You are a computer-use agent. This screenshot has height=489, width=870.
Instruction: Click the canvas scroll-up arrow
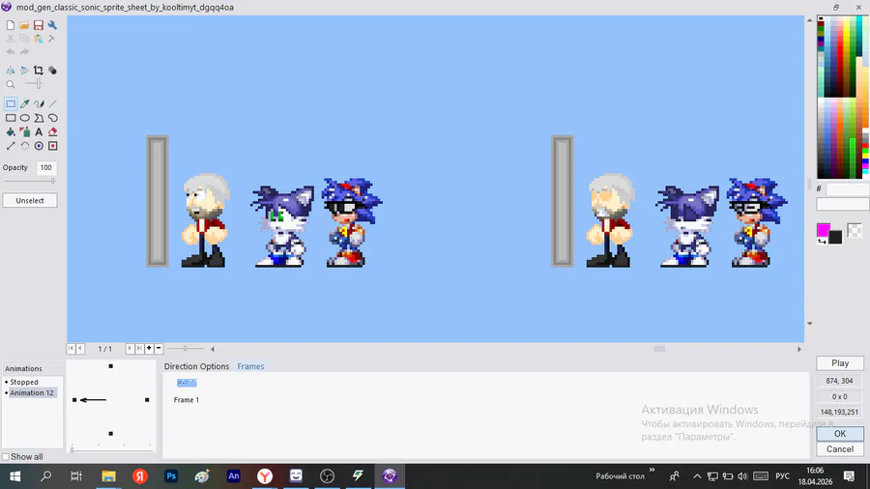(809, 20)
